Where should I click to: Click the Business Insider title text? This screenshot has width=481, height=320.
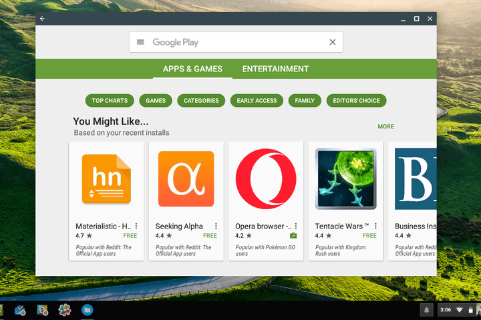(x=416, y=226)
